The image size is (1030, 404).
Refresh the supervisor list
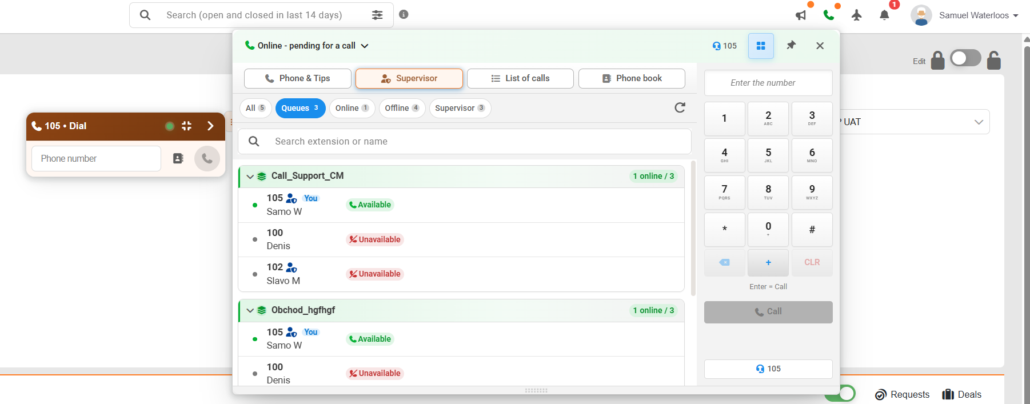pos(680,107)
